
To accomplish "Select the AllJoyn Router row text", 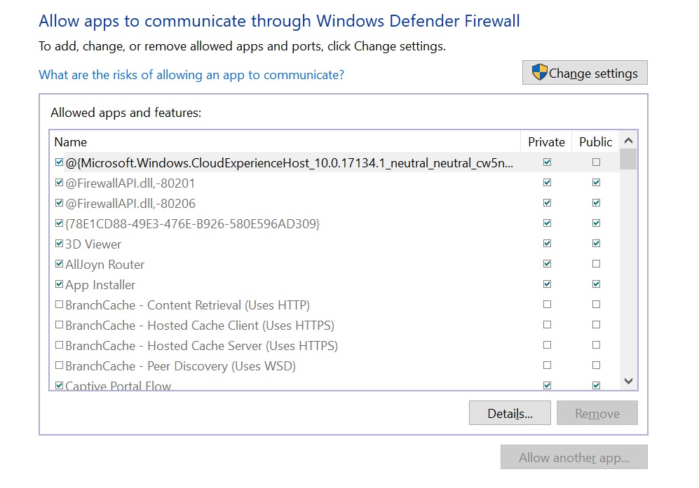I will tap(104, 265).
